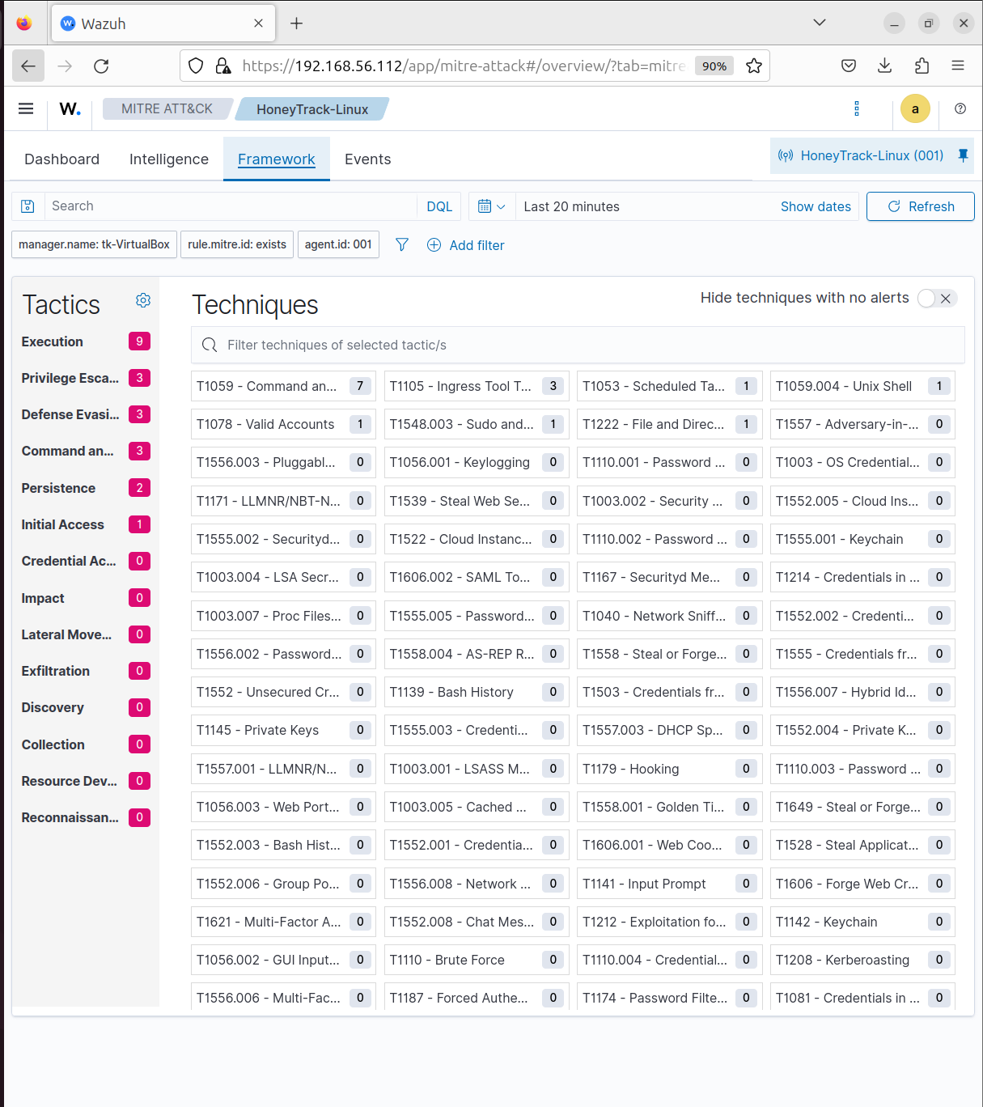
Task: Click the HoneyTrack-Linux breadcrumb
Action: [312, 109]
